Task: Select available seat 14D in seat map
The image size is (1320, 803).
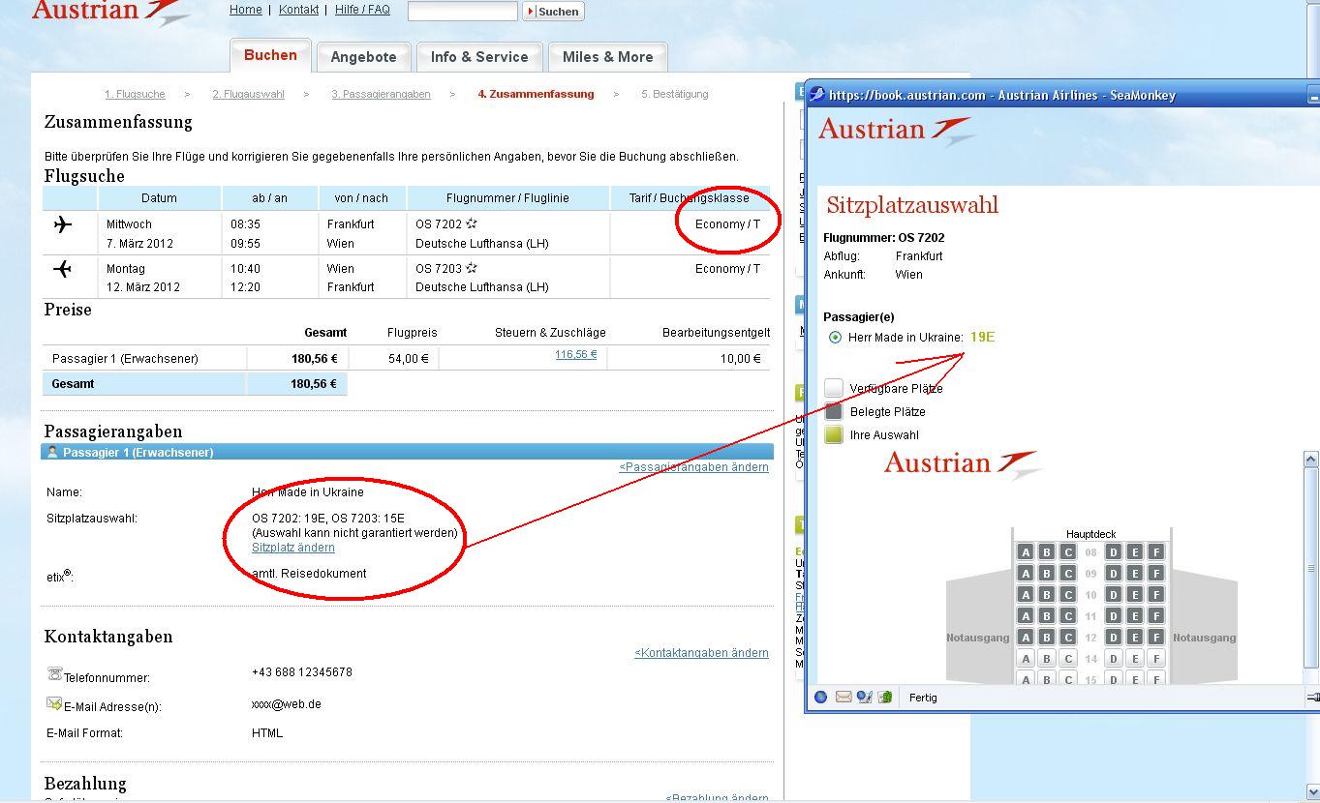Action: 1114,659
